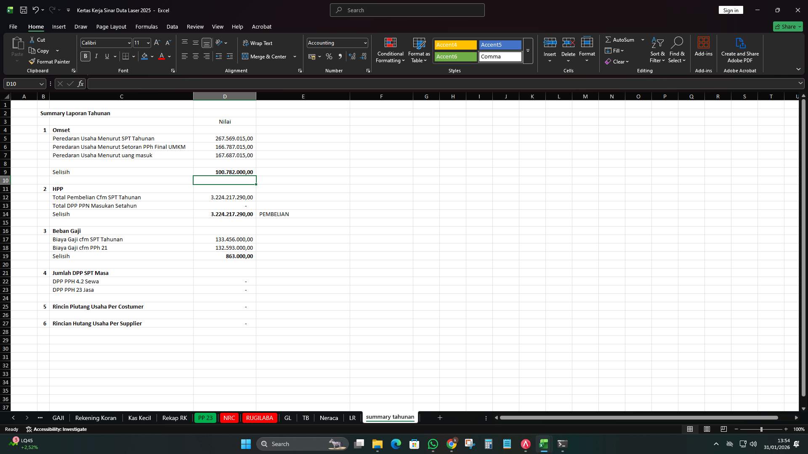Image resolution: width=808 pixels, height=454 pixels.
Task: Open the Neraca sheet tab
Action: click(x=329, y=417)
